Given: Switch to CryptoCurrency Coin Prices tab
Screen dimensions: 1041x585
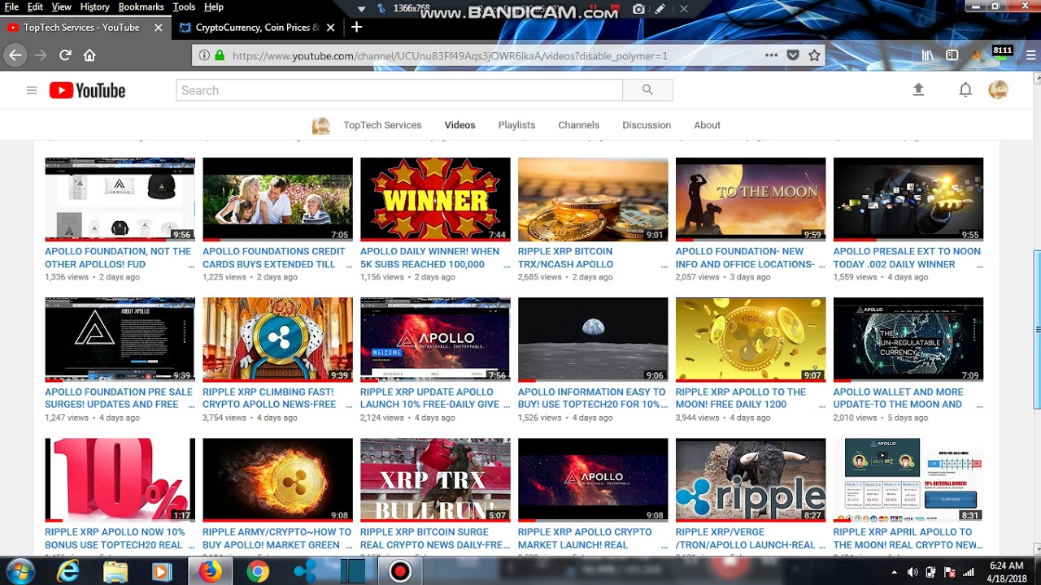Looking at the screenshot, I should (257, 27).
